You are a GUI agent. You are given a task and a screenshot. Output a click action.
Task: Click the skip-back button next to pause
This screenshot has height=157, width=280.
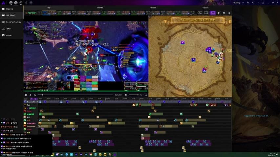coord(30,95)
